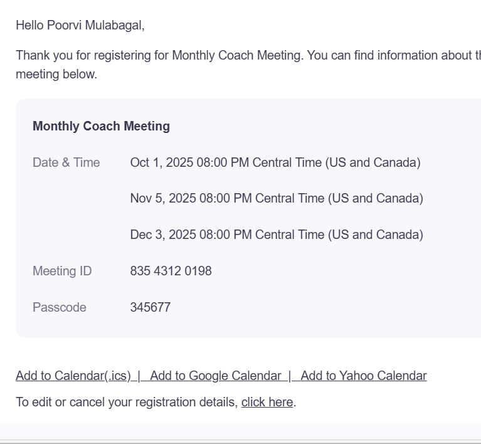Click the Add to Calendar(.ics) link
481x444 pixels.
coord(73,376)
